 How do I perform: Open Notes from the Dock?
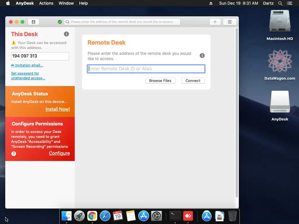pyautogui.click(x=131, y=216)
